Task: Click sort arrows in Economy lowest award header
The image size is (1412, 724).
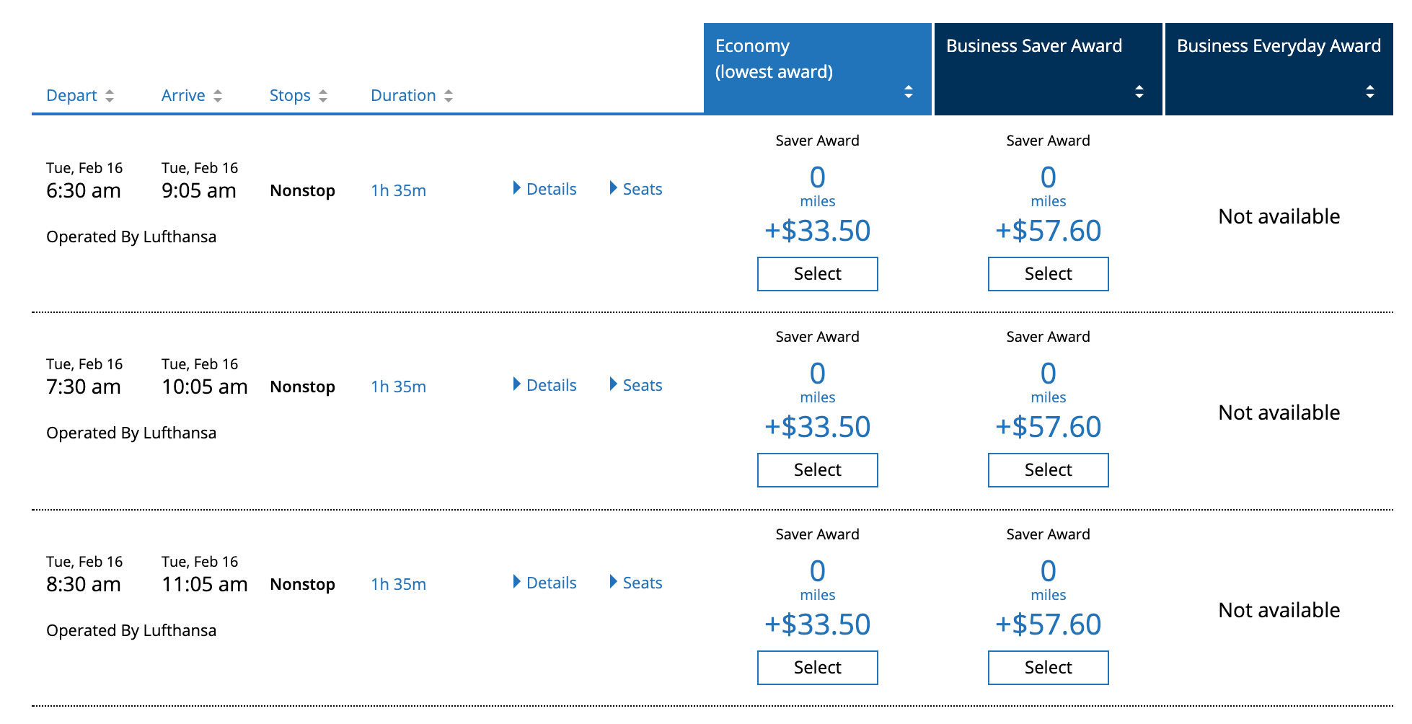Action: click(909, 92)
